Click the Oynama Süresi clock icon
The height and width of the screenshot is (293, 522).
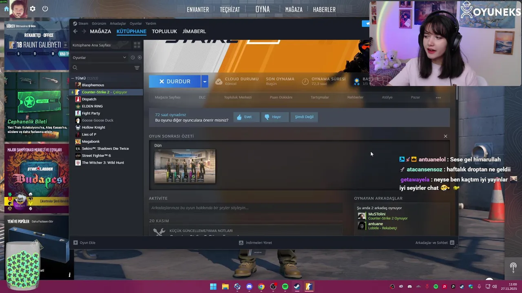[305, 81]
